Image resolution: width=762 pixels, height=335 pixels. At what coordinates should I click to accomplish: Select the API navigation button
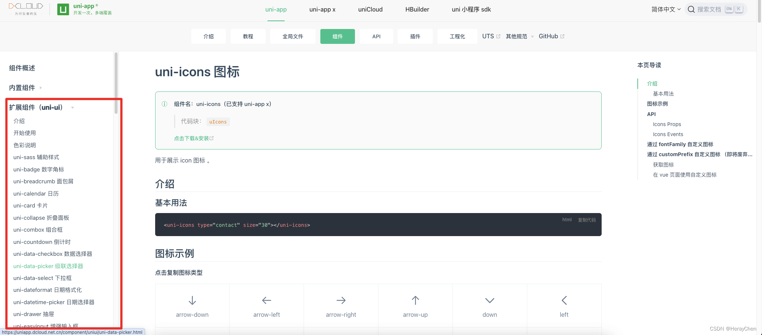(x=376, y=36)
